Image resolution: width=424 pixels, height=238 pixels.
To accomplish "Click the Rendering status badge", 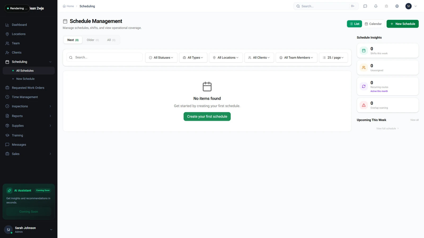I will click(x=17, y=8).
